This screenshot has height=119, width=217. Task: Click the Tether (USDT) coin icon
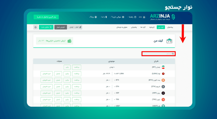pos(163,106)
